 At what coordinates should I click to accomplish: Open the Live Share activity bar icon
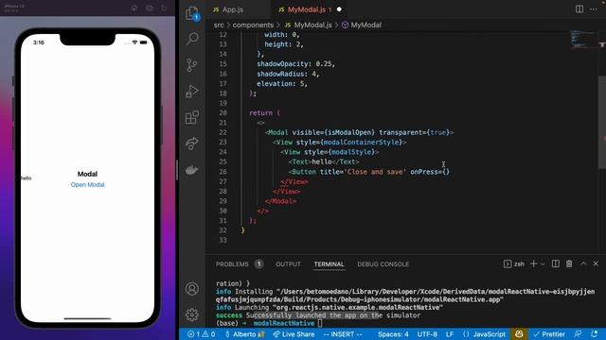click(x=192, y=144)
